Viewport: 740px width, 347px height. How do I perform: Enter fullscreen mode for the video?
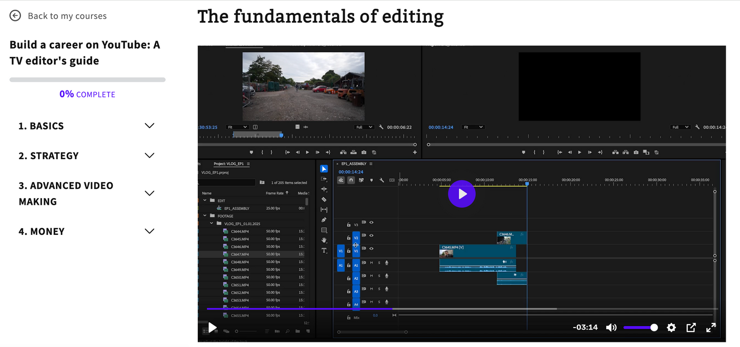coord(711,328)
